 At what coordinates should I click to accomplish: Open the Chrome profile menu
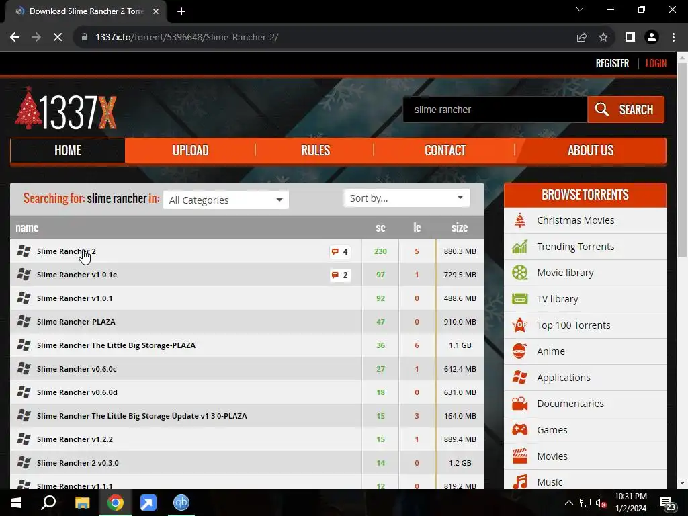(x=652, y=38)
